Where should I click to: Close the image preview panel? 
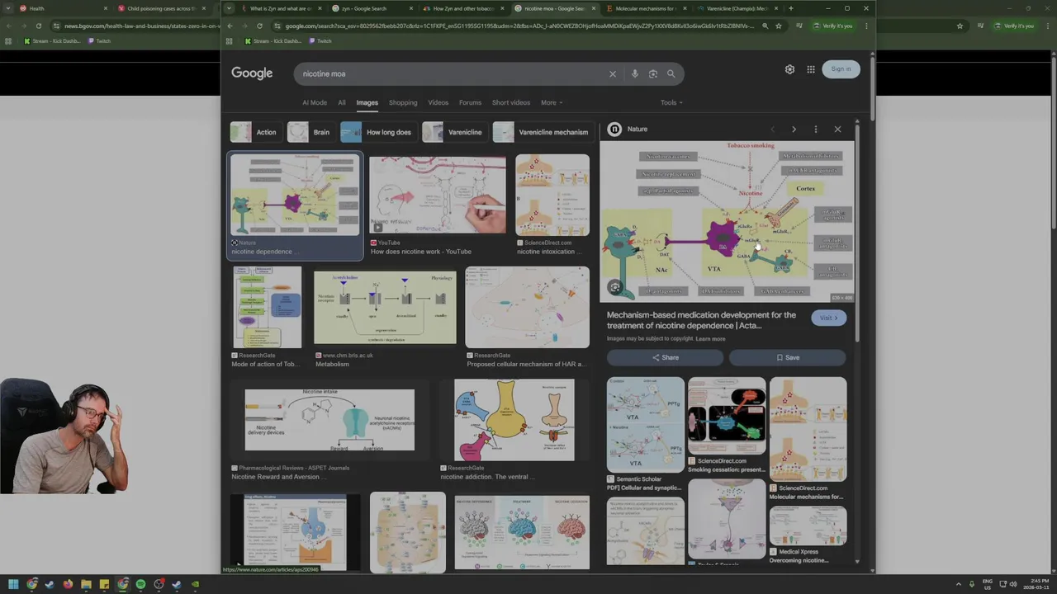[837, 130]
